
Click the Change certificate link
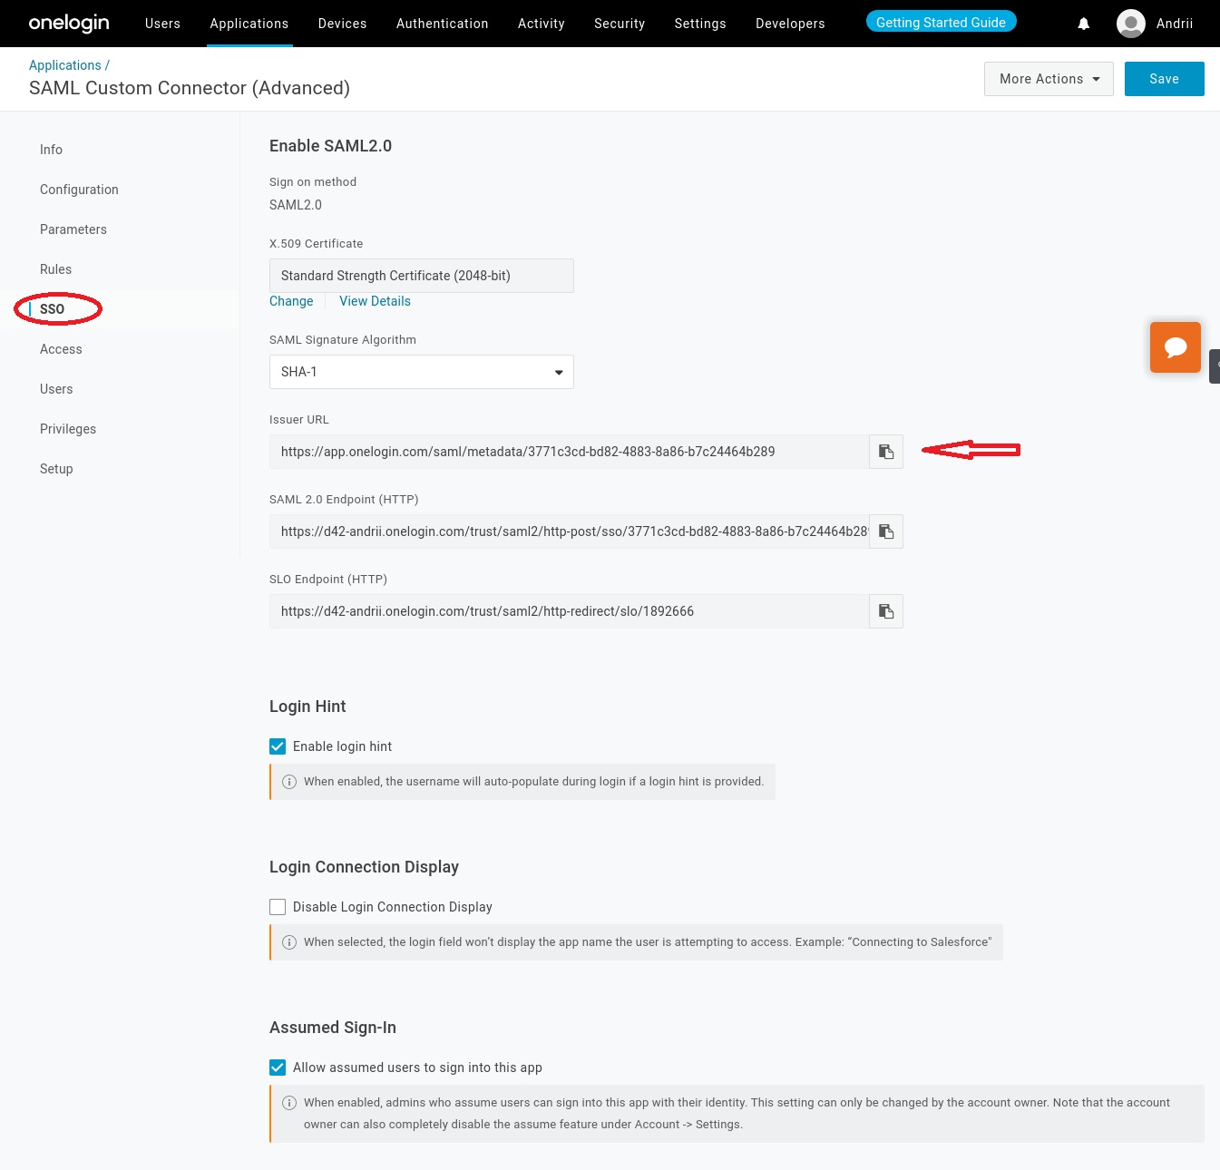click(x=291, y=301)
